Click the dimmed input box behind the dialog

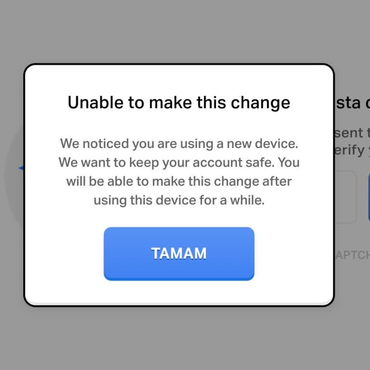tap(345, 197)
